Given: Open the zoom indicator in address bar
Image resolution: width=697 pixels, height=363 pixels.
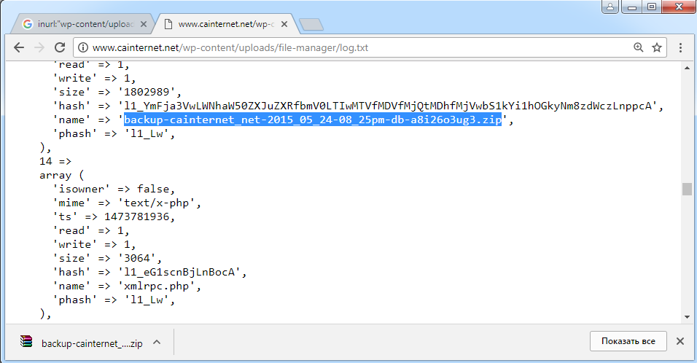Looking at the screenshot, I should 639,47.
